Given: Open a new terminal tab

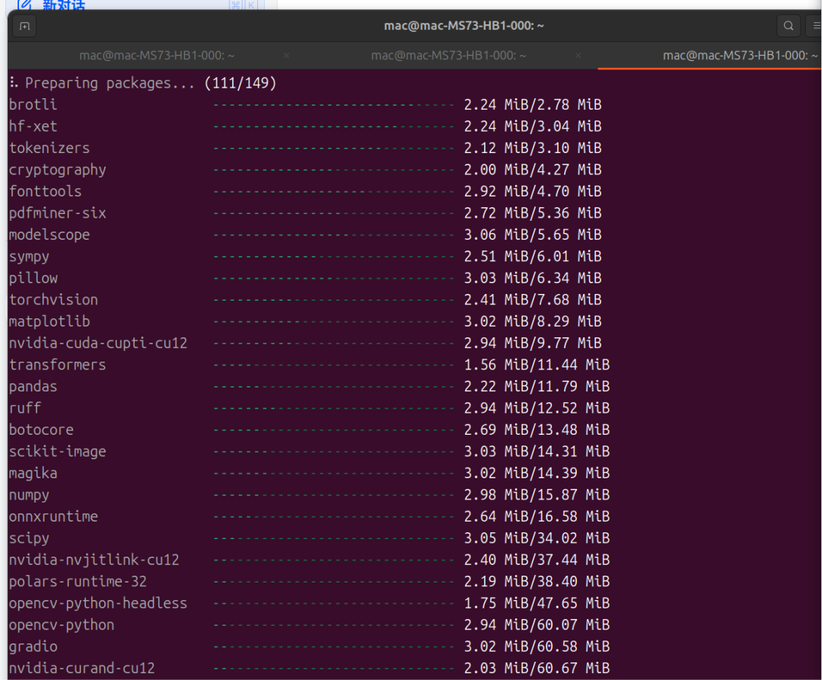Looking at the screenshot, I should pyautogui.click(x=24, y=26).
